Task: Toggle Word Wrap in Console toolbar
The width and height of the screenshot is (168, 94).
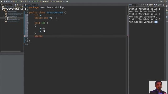Action: (x=152, y=5)
